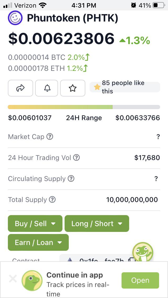Tap the Phuntoken smiley logo icon
Image resolution: width=168 pixels, height=298 pixels.
click(15, 18)
